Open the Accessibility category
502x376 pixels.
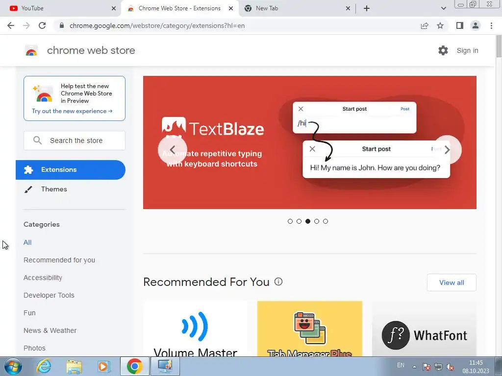tap(43, 278)
